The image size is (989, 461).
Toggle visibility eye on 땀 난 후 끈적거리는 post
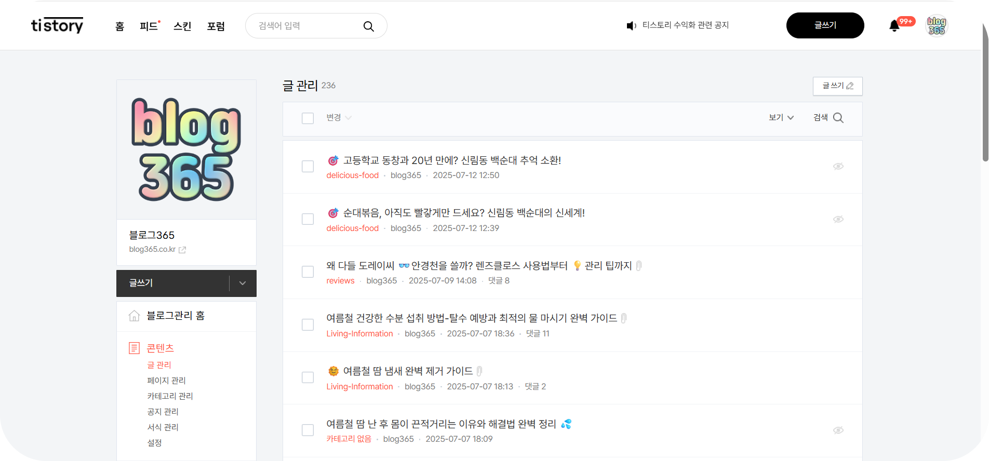838,430
